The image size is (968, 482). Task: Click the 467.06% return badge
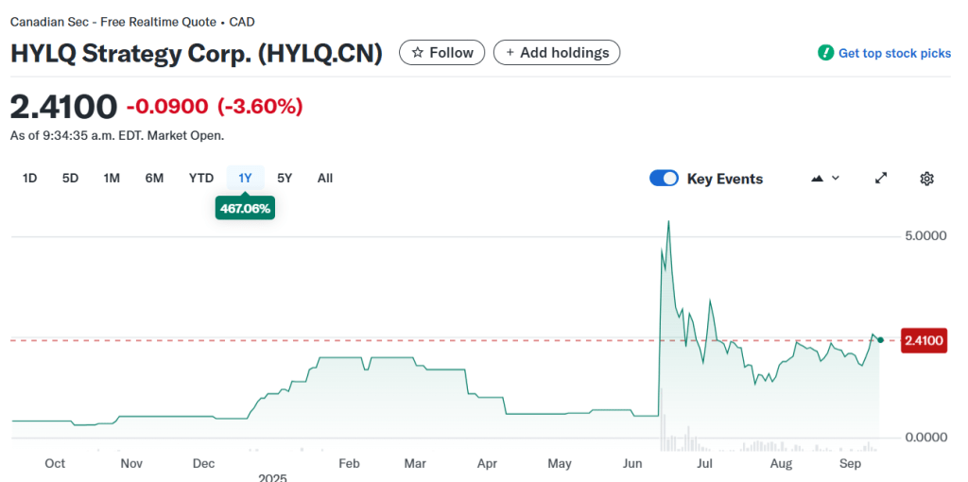coord(245,209)
